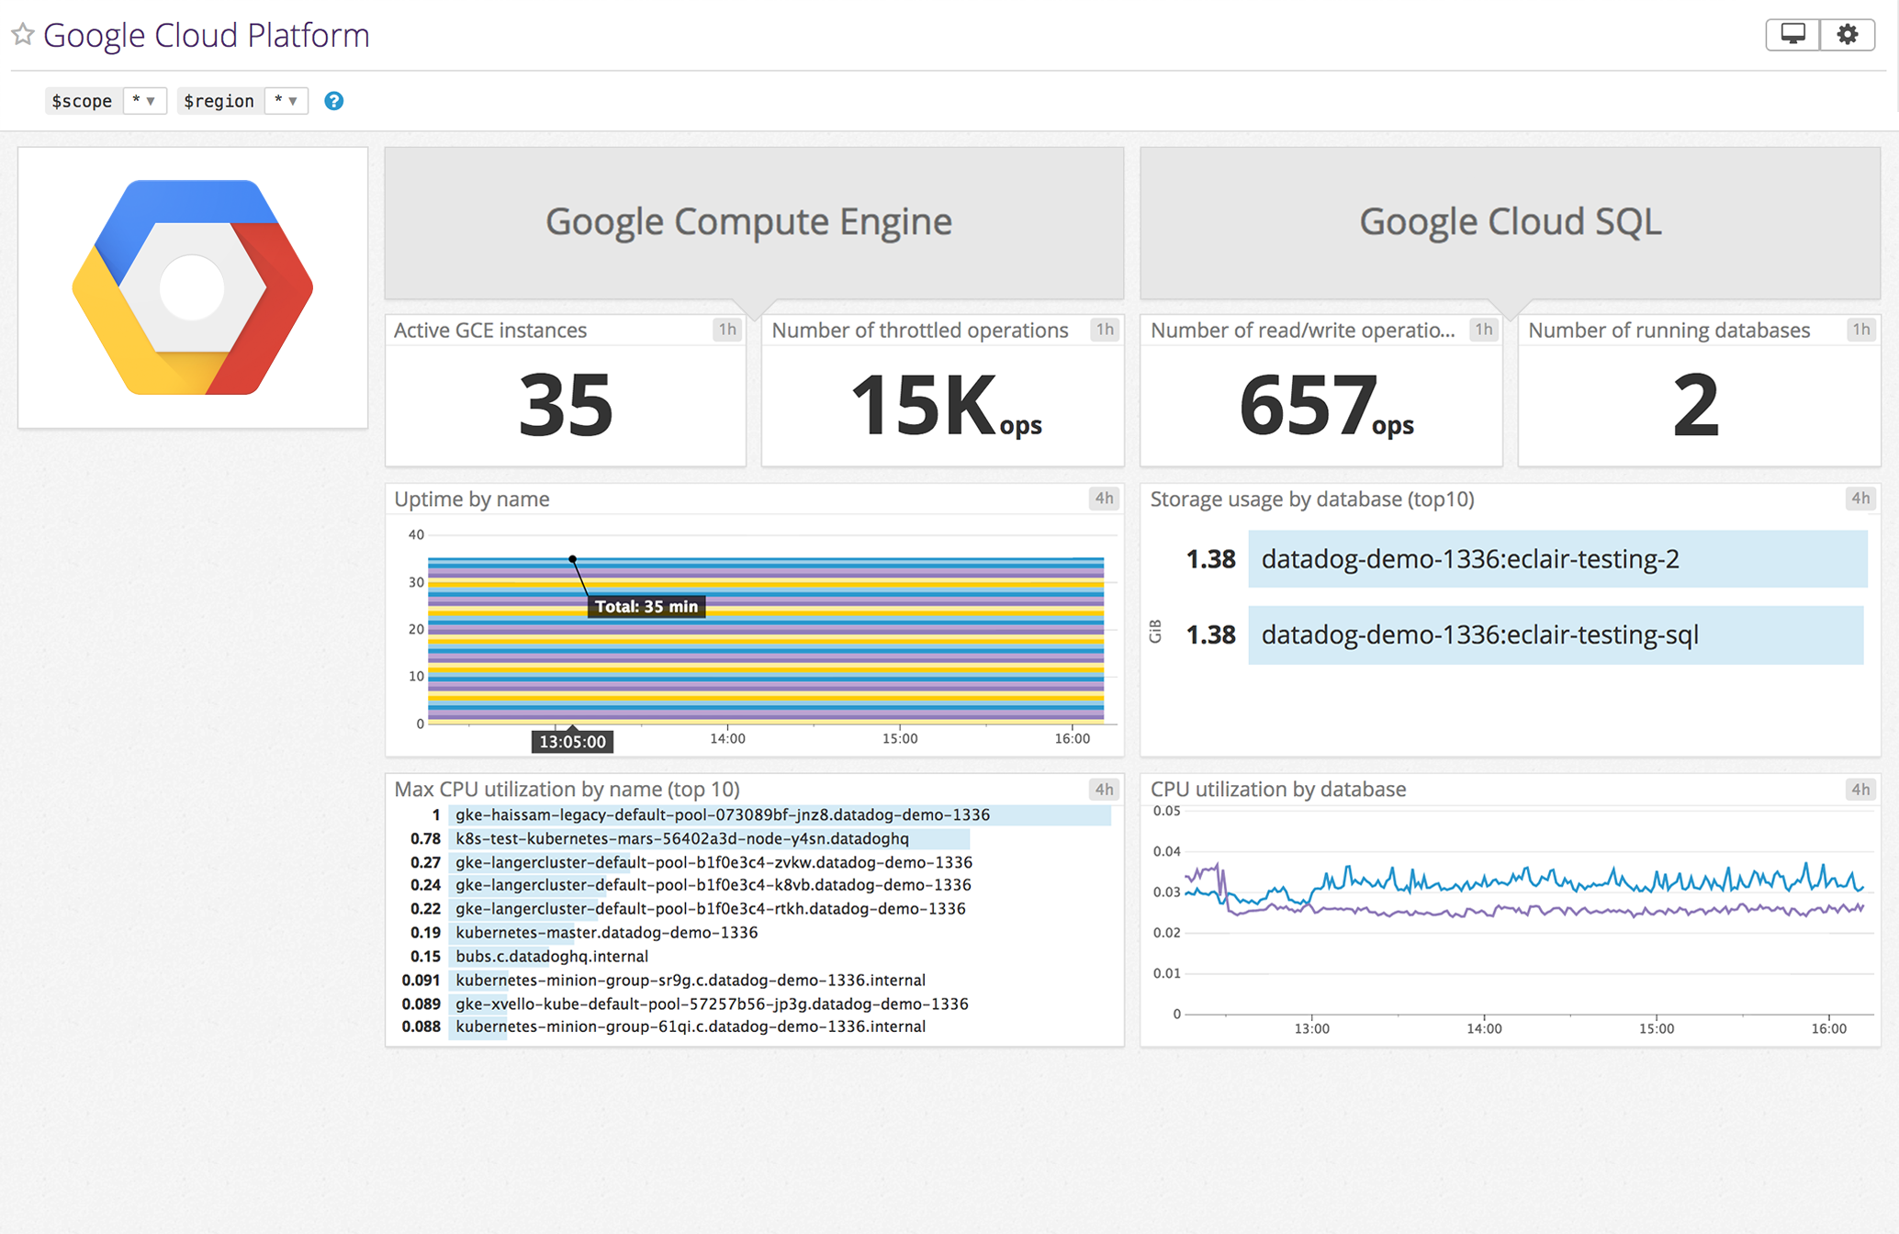Image resolution: width=1899 pixels, height=1234 pixels.
Task: Click the Uptime by name title
Action: click(472, 499)
